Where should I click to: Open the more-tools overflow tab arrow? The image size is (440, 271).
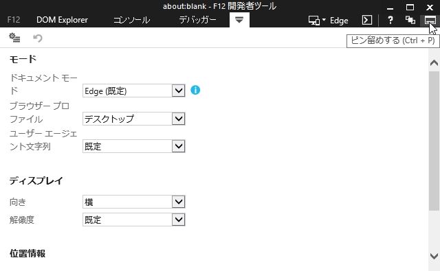tap(239, 20)
